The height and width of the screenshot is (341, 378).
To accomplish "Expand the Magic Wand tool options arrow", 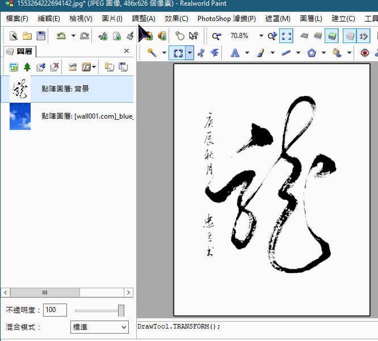I will pos(164,53).
